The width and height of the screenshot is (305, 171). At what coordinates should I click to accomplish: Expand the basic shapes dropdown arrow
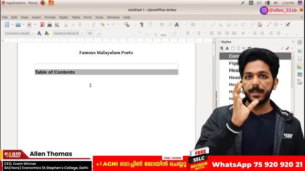tap(282, 25)
